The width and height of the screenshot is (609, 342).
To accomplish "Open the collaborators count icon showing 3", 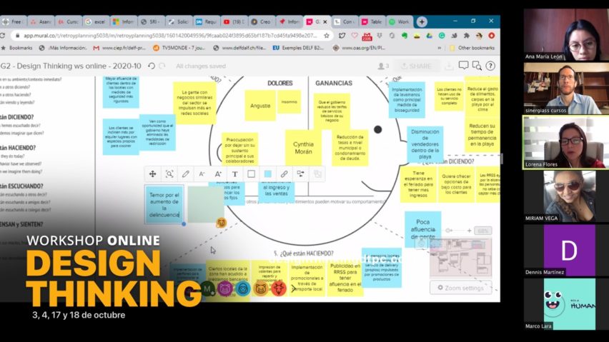I will tap(383, 66).
